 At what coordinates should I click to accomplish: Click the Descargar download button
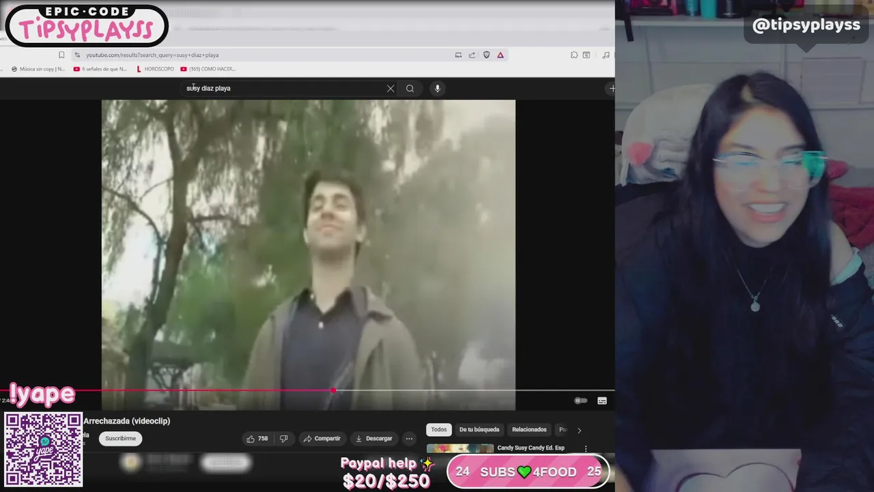pyautogui.click(x=373, y=439)
